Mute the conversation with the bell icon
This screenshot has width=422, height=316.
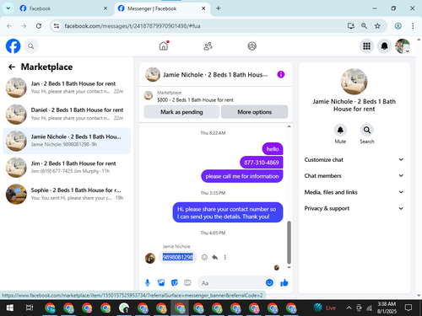coord(340,130)
